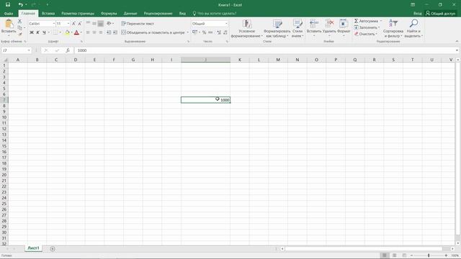The image size is (461, 259).
Task: Click the decrease indent icon
Action: (x=109, y=32)
